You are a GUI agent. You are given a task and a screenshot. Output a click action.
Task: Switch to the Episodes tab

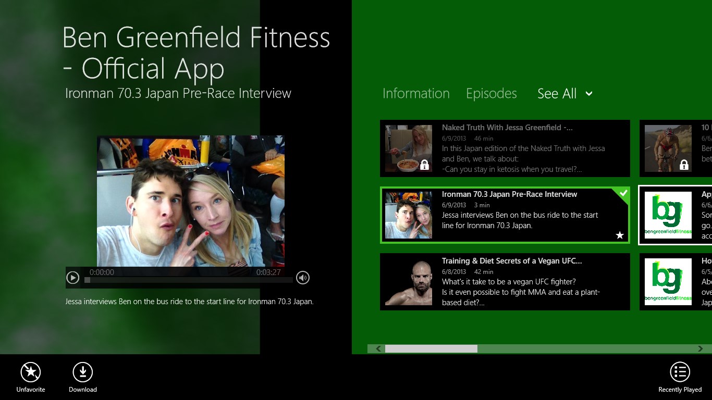(491, 94)
